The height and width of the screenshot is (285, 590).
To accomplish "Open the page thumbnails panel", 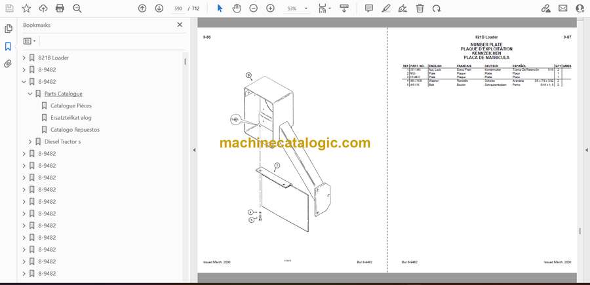I will (x=9, y=29).
